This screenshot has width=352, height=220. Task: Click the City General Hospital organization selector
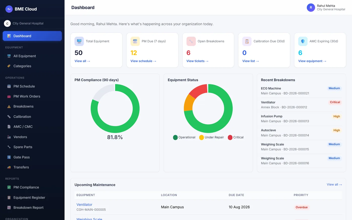[x=32, y=23]
